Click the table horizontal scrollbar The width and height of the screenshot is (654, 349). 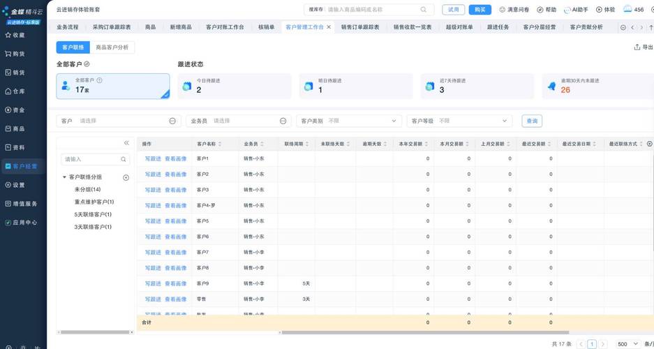426,332
